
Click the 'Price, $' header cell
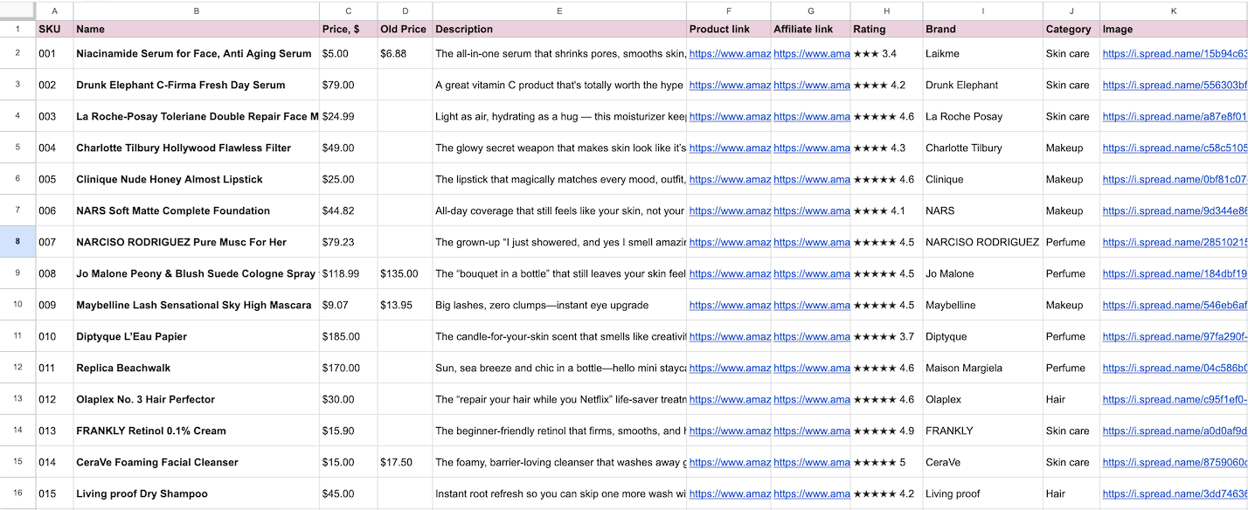tap(349, 29)
